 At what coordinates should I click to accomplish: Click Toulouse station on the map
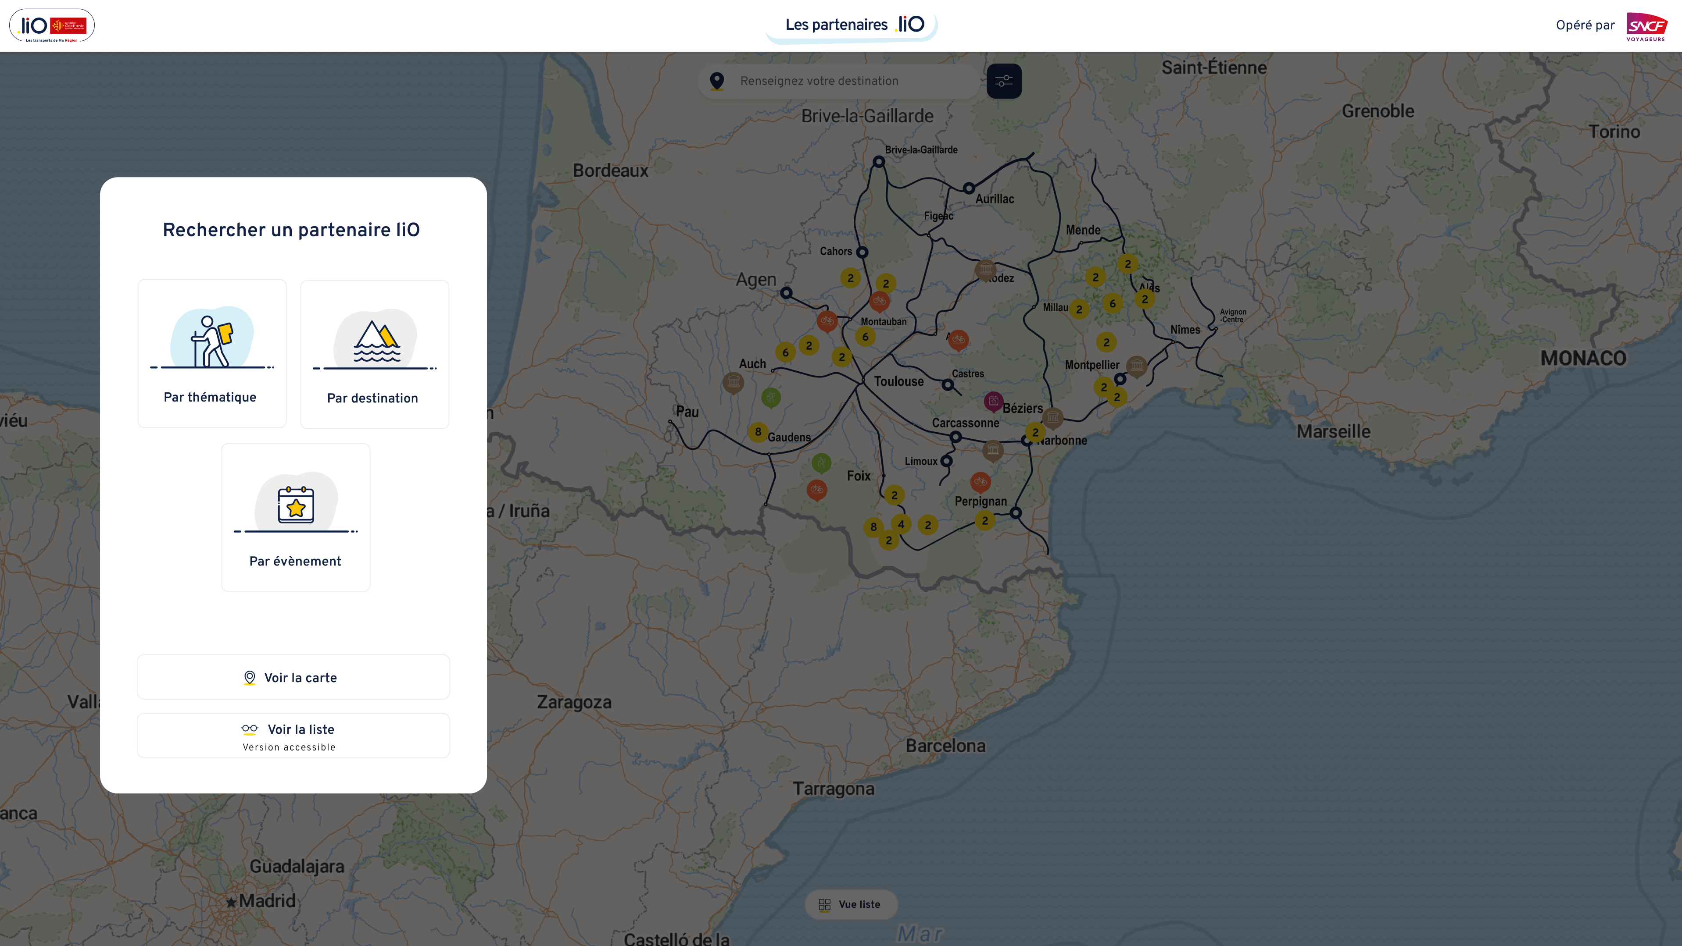coord(863,380)
